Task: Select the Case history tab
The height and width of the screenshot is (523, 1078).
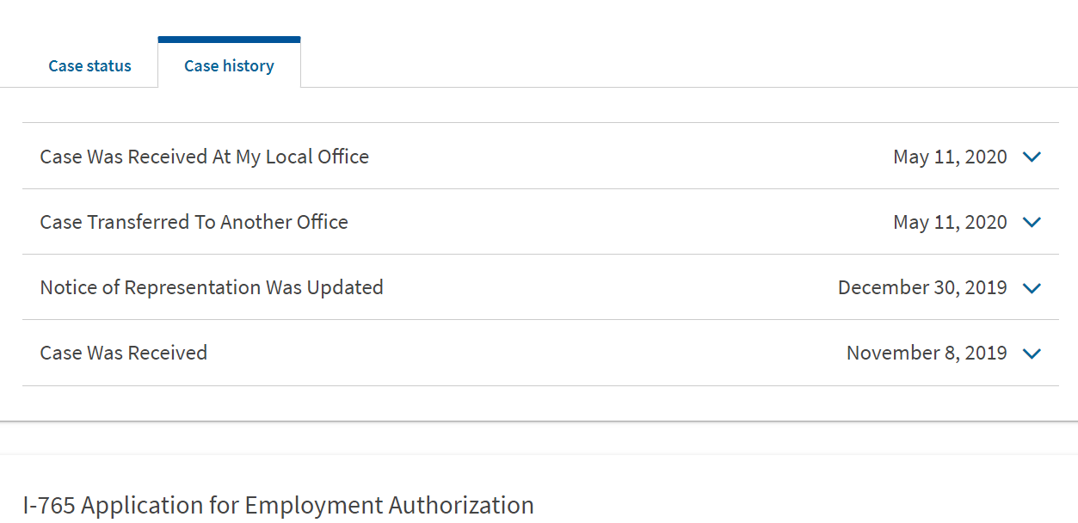Action: click(x=229, y=66)
